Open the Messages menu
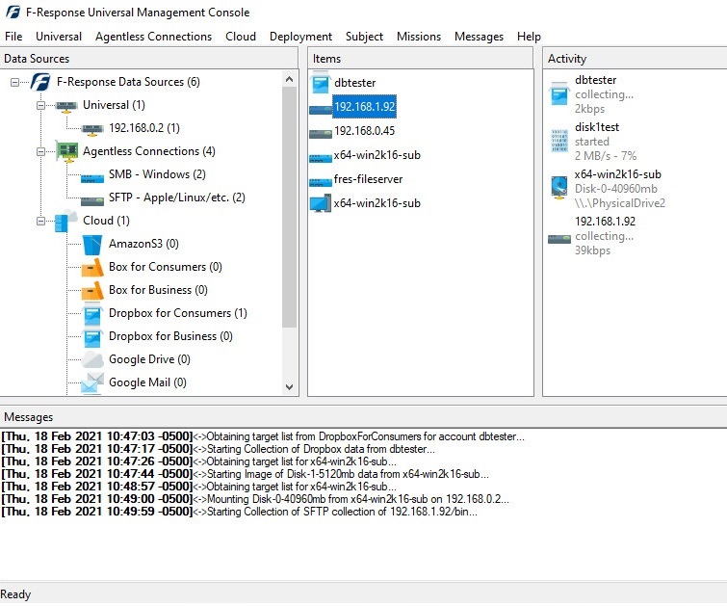The height and width of the screenshot is (606, 727). (479, 37)
